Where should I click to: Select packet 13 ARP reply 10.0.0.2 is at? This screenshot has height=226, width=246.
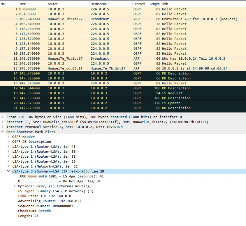tap(123, 68)
